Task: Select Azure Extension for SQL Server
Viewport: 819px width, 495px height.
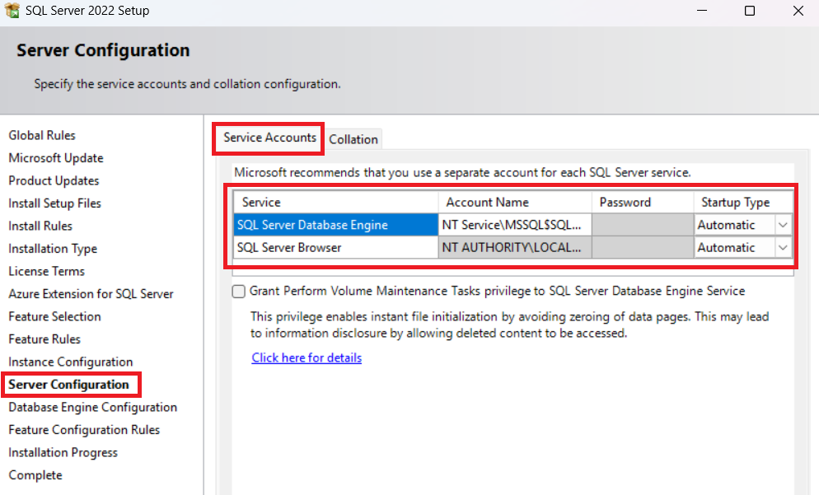Action: pyautogui.click(x=91, y=293)
